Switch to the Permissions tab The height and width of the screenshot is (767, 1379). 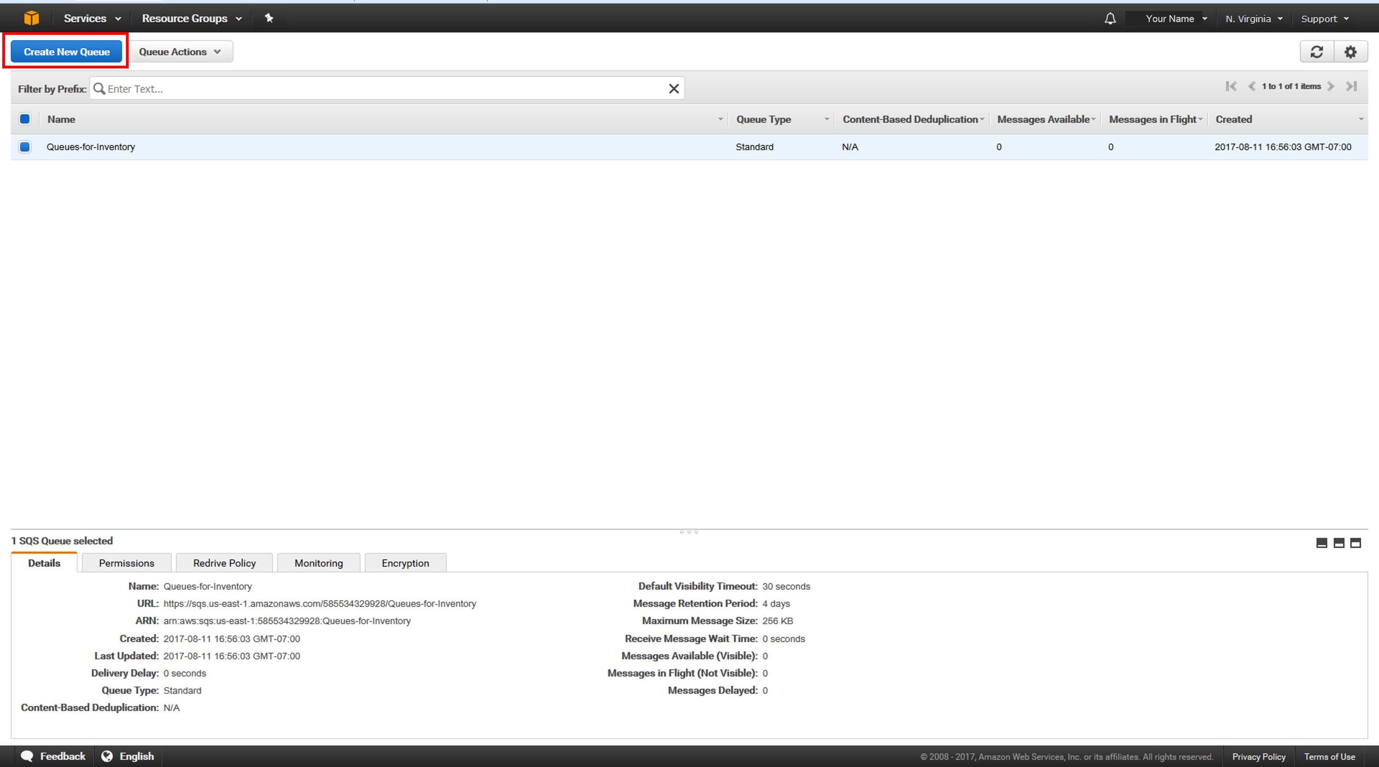(125, 563)
